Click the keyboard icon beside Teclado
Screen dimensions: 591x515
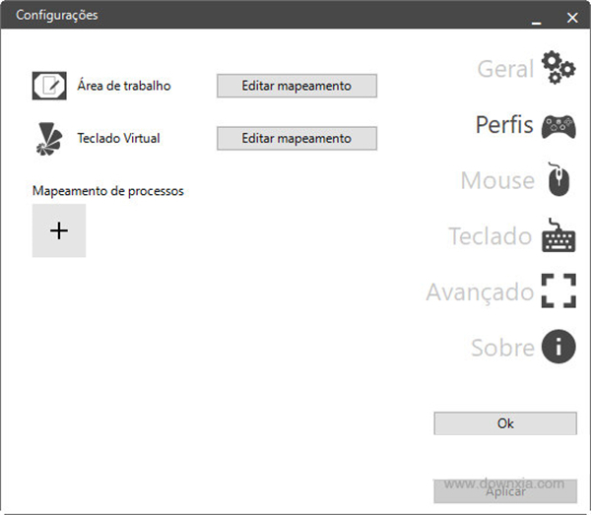click(558, 236)
